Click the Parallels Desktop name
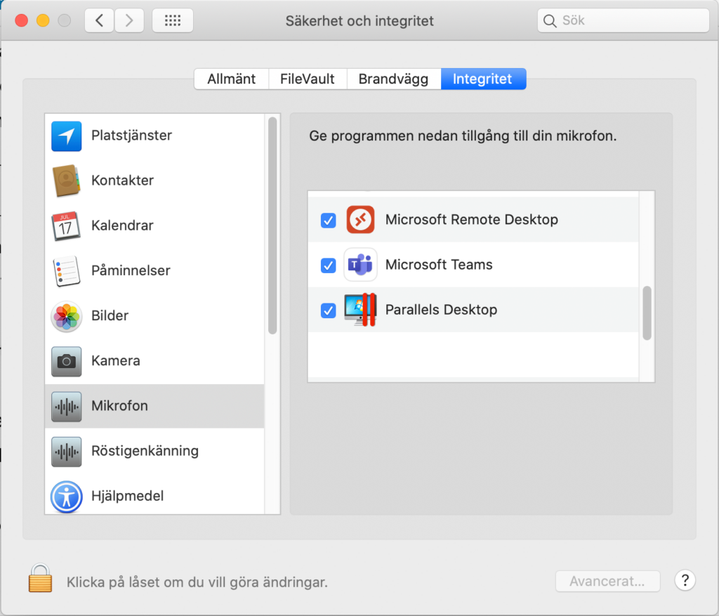The height and width of the screenshot is (616, 719). 441,310
